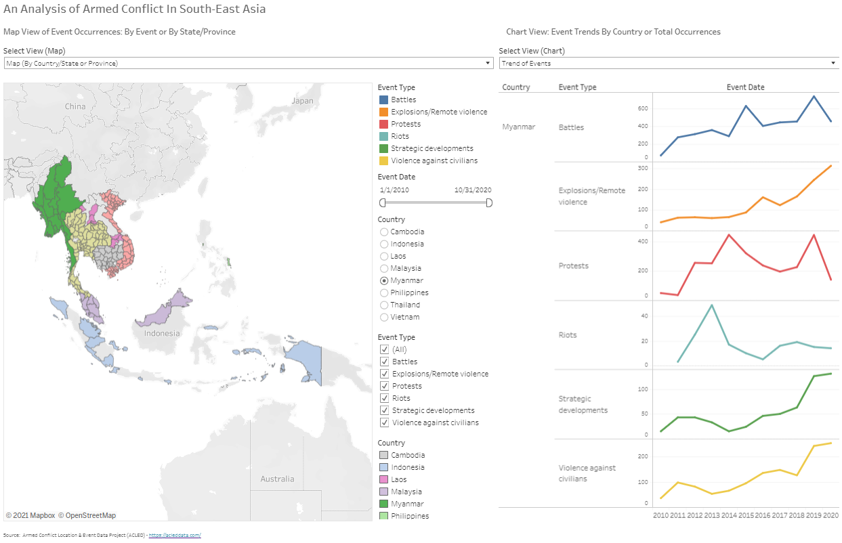Choose the Philippines country radio button
Image resolution: width=842 pixels, height=543 pixels.
pyautogui.click(x=384, y=293)
